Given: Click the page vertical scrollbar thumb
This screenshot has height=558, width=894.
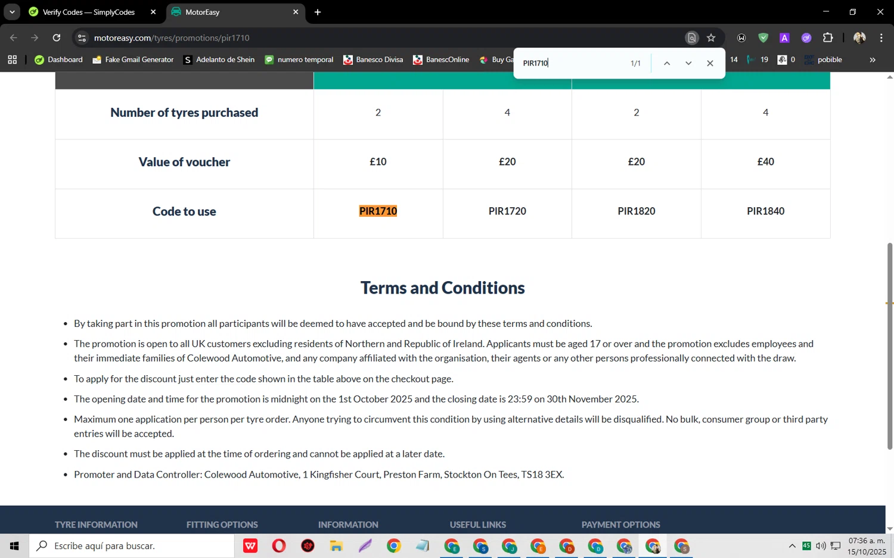Looking at the screenshot, I should tap(890, 345).
